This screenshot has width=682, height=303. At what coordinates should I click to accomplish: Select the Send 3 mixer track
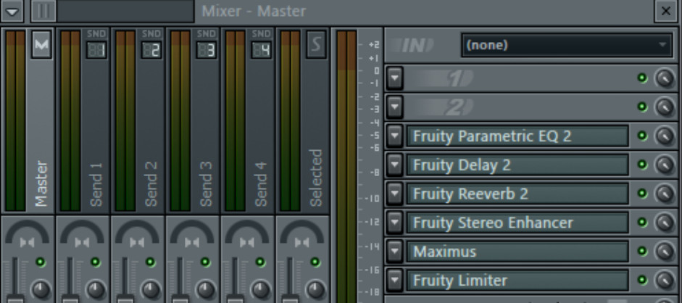tap(192, 121)
